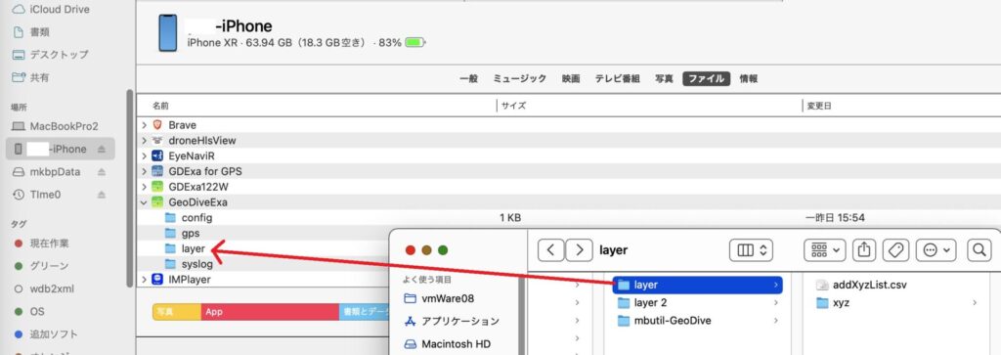Collapse the GeoDiveExa row
This screenshot has height=355, width=1001.
point(145,202)
